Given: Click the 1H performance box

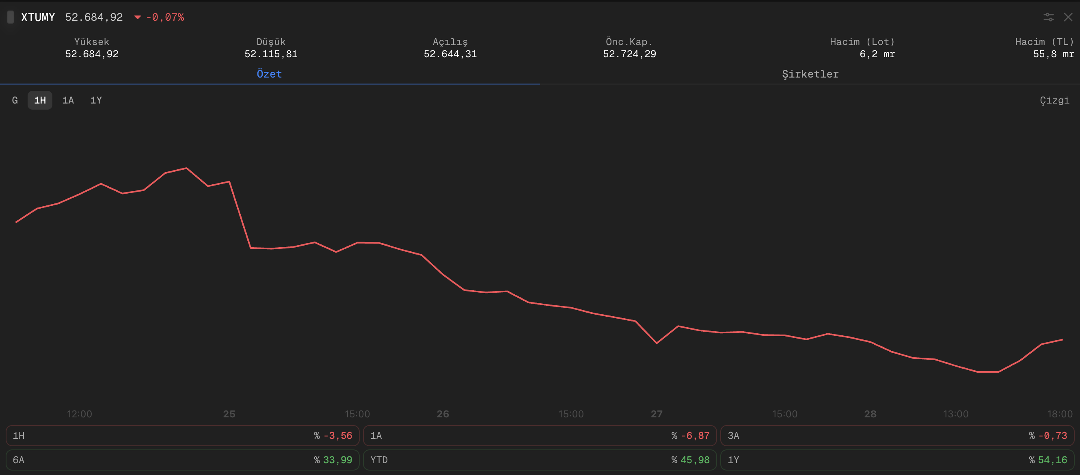Looking at the screenshot, I should pos(182,436).
